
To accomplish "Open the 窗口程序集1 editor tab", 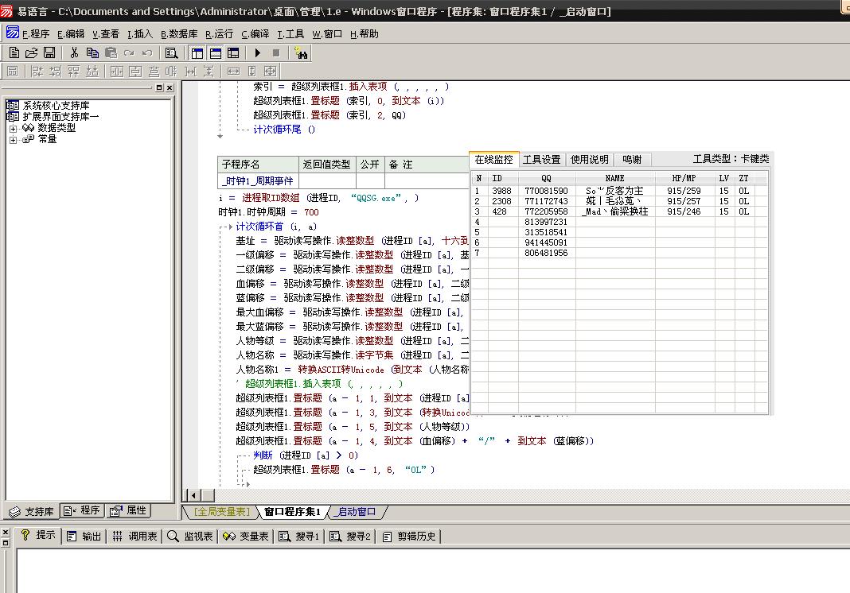I will (x=292, y=512).
